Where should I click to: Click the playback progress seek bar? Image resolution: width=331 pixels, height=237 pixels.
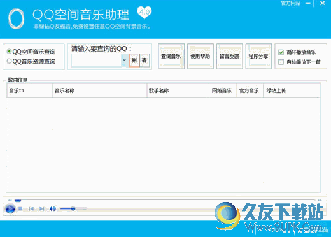click(x=165, y=200)
